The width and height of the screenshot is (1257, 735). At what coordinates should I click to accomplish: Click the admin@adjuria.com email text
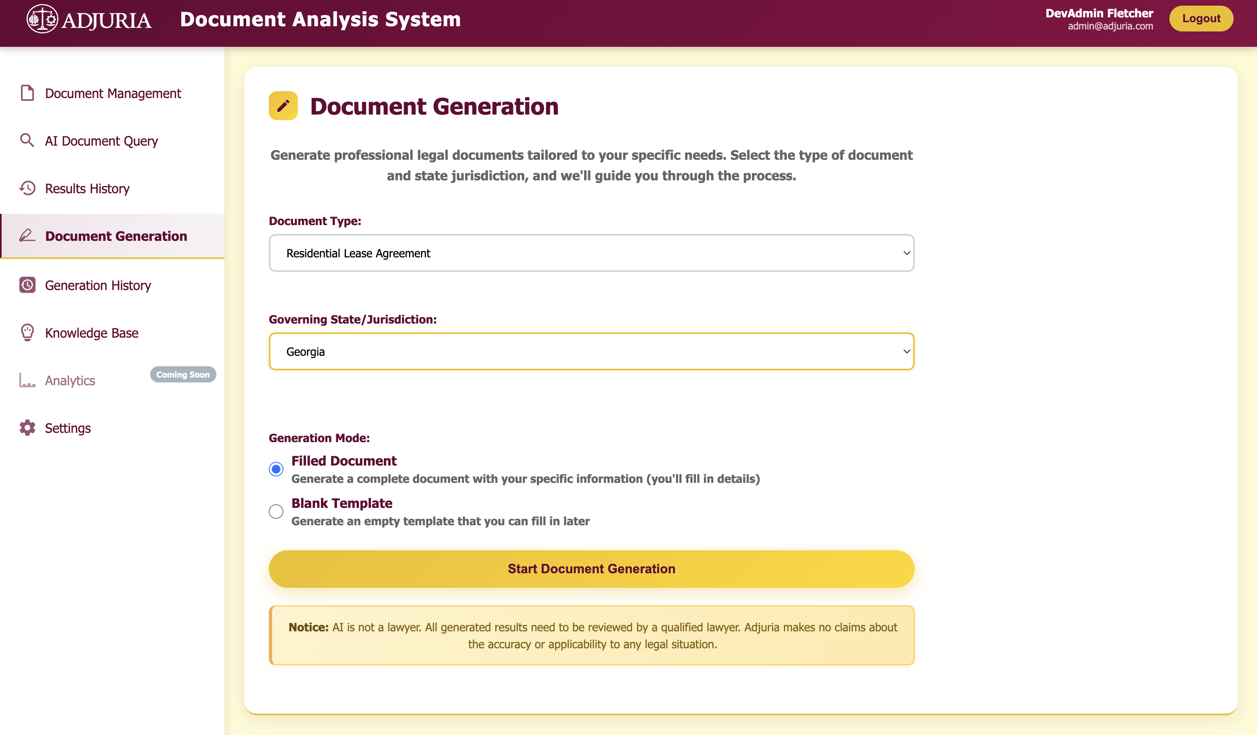(x=1110, y=27)
